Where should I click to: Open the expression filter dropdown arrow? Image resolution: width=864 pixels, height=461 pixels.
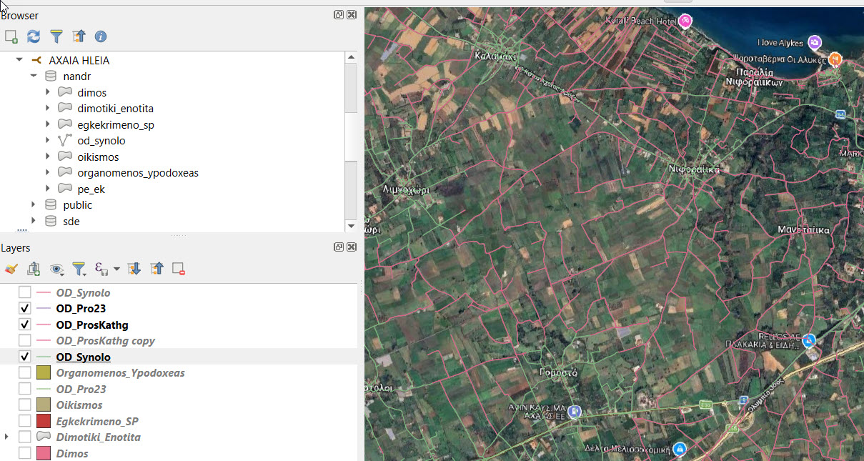pyautogui.click(x=116, y=269)
